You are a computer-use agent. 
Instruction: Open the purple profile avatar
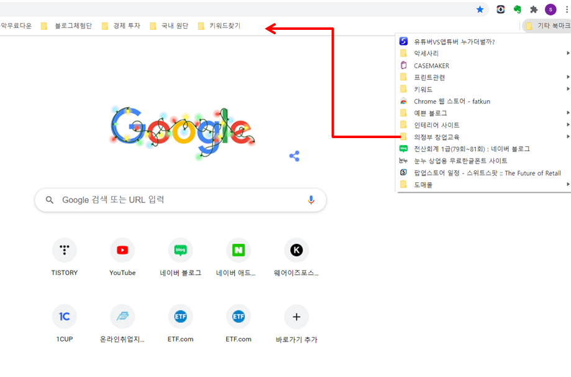[x=550, y=9]
